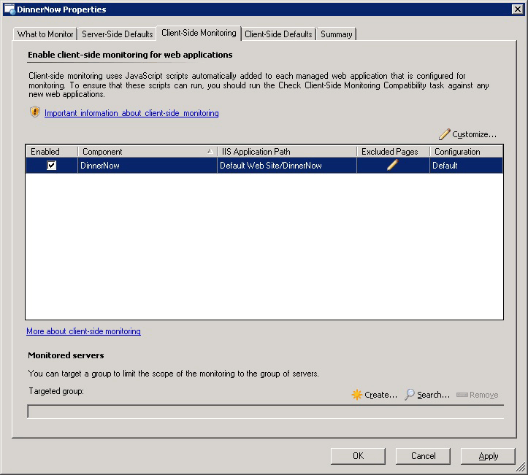The image size is (528, 475).
Task: Click the Configuration column header
Action: tap(467, 152)
